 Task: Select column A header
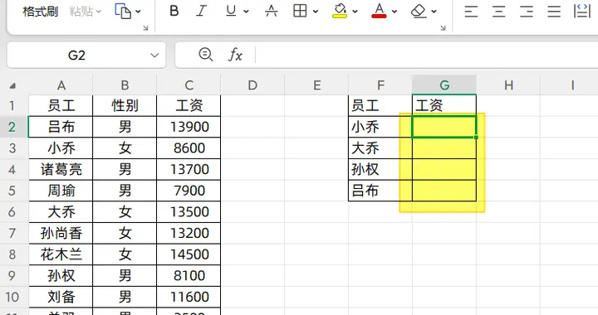tap(61, 85)
